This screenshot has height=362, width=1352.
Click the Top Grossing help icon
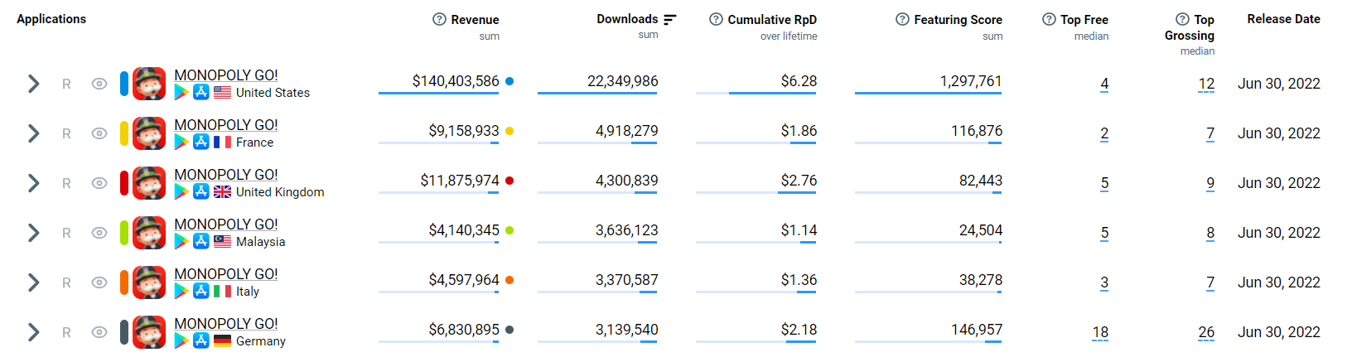tap(1182, 19)
